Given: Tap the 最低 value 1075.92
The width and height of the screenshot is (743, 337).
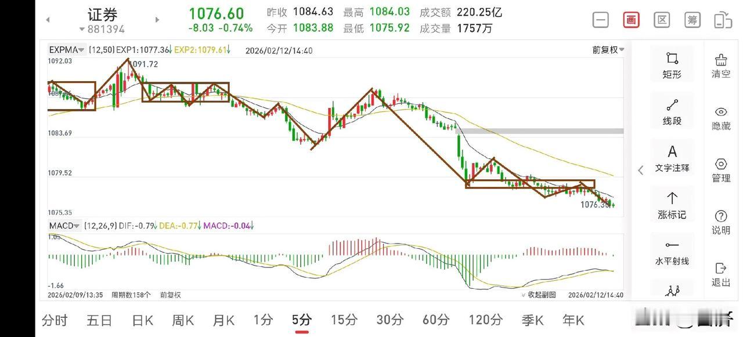Looking at the screenshot, I should (x=389, y=28).
